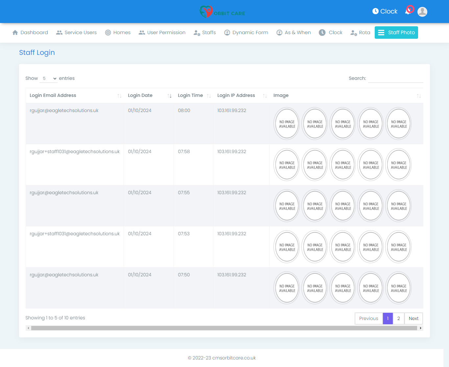The image size is (449, 367).
Task: Click the Next pagination button
Action: 414,318
